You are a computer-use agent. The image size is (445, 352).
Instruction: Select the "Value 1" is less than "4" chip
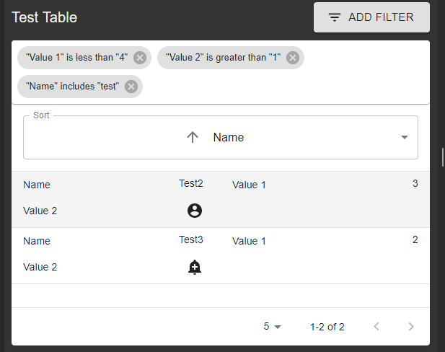76,58
